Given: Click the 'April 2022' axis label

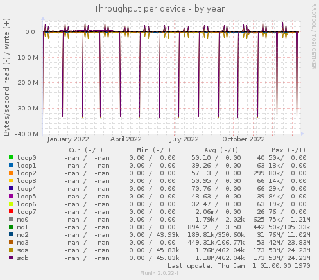Looking at the screenshot, I should [126, 139].
